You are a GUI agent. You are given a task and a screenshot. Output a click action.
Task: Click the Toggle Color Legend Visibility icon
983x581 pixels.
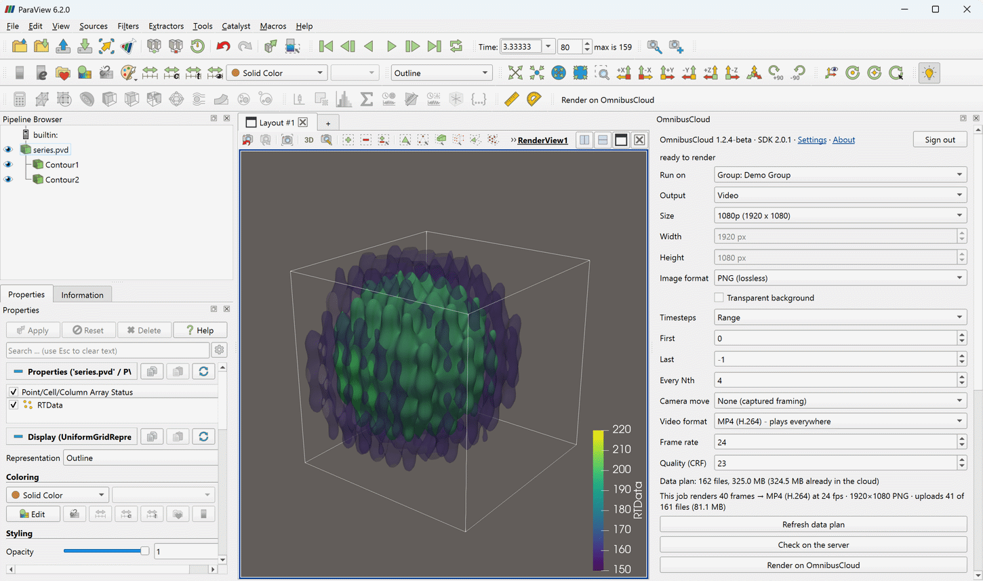click(20, 73)
